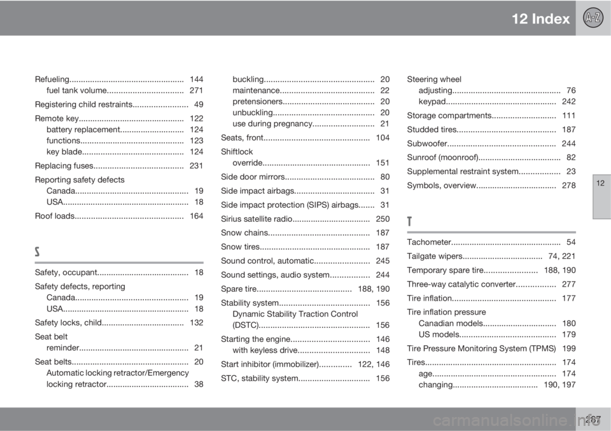Select the 'Seat belts' entry
This screenshot has width=611, height=431.
(x=119, y=362)
